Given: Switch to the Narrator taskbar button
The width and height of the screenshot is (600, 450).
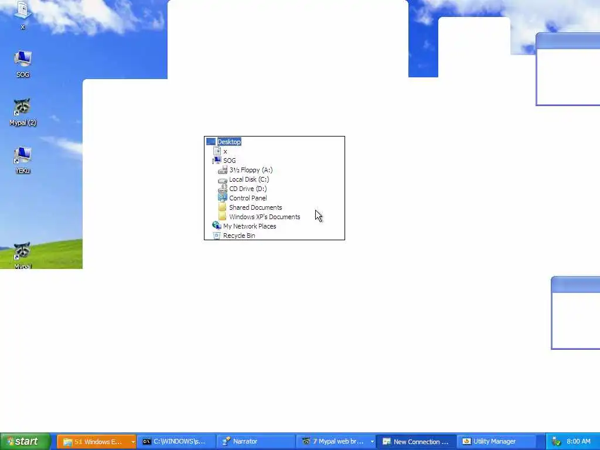Looking at the screenshot, I should coord(256,442).
